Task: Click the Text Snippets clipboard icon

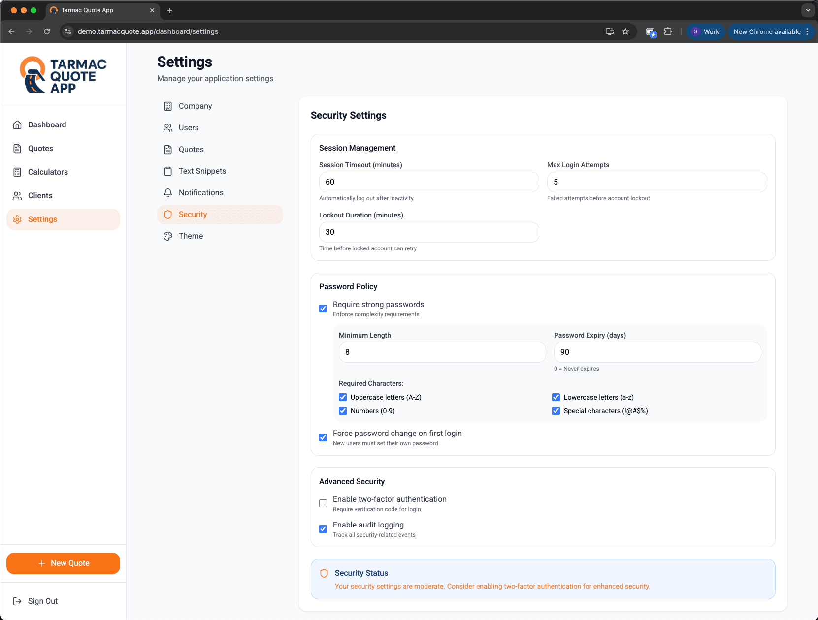Action: pos(168,171)
